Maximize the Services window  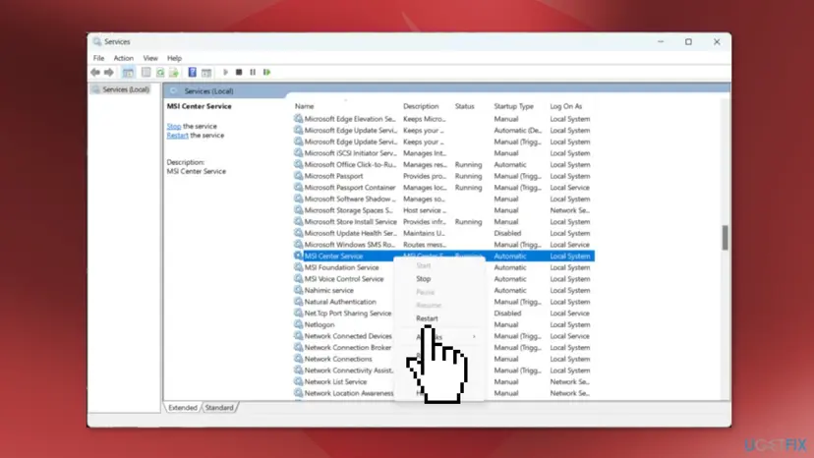(x=688, y=41)
